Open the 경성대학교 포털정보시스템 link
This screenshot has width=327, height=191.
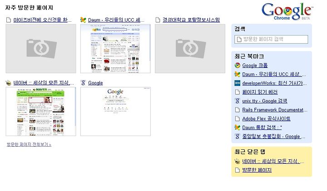click(191, 20)
